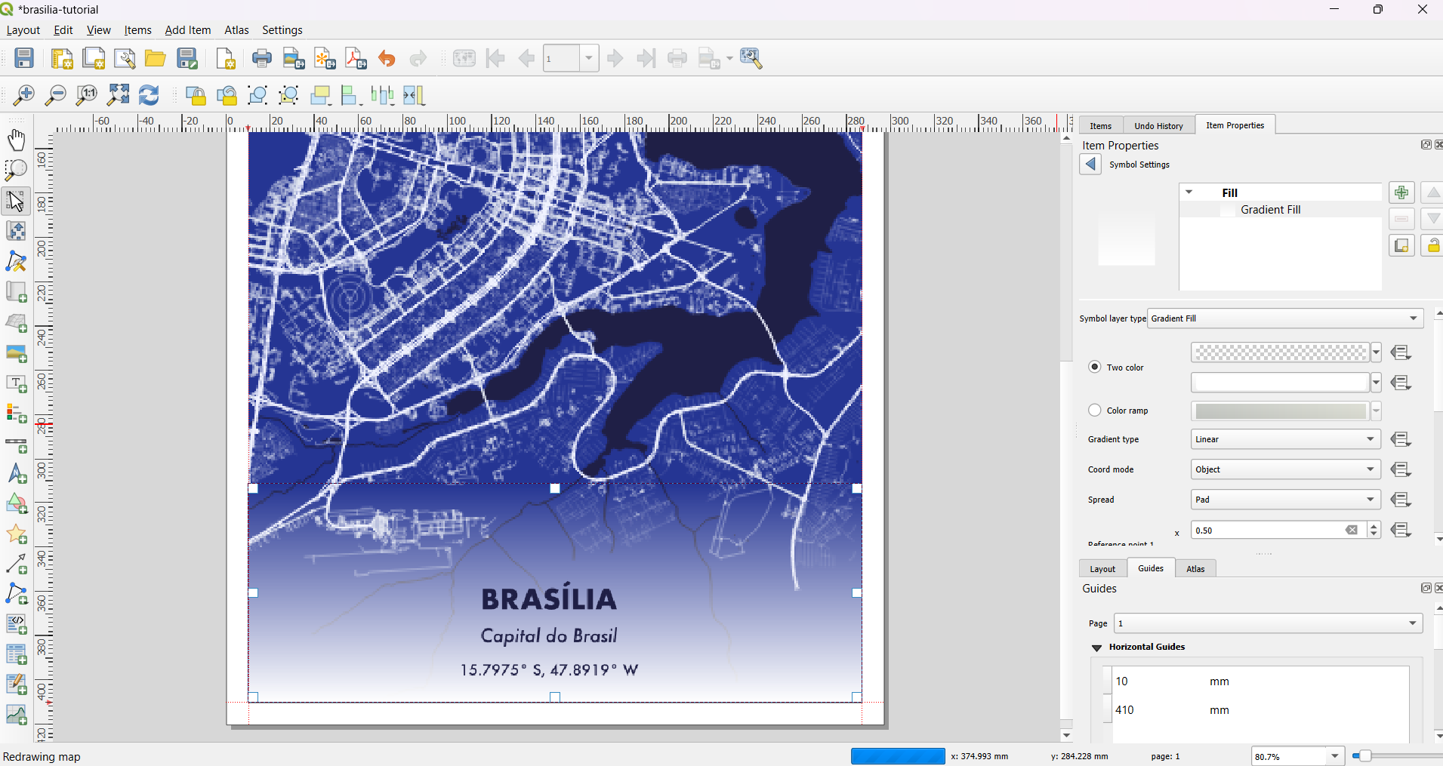Zoom in with the magnifier plus icon
This screenshot has height=766, width=1443.
coord(24,95)
